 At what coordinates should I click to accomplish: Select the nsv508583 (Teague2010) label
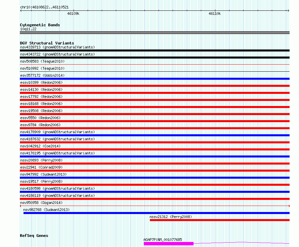point(42,61)
